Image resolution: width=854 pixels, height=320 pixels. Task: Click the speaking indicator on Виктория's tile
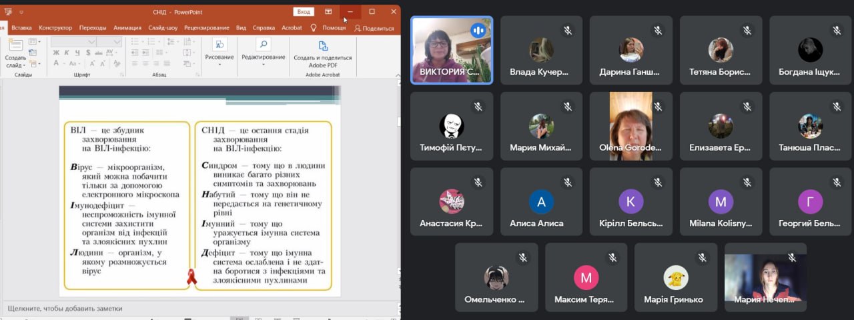pyautogui.click(x=478, y=30)
